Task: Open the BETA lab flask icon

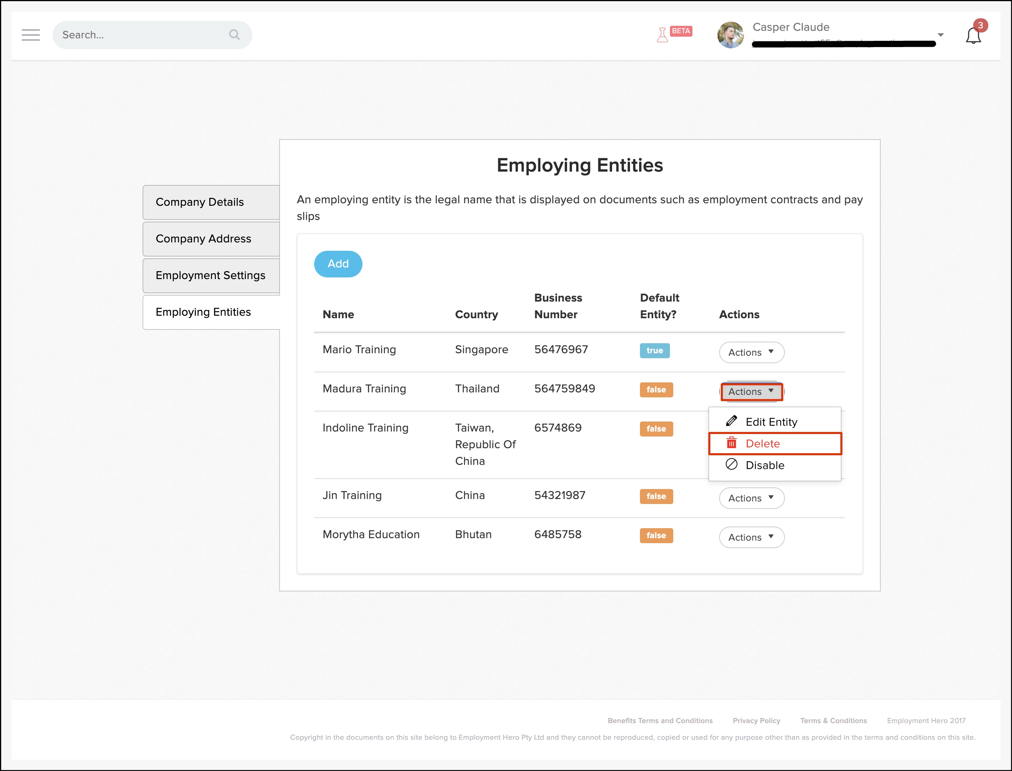Action: (x=662, y=35)
